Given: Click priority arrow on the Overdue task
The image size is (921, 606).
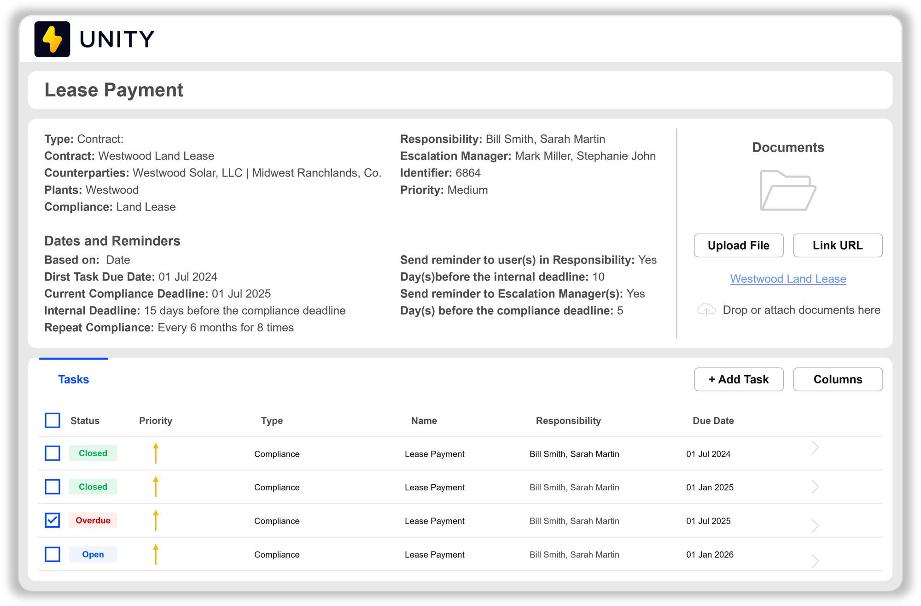Looking at the screenshot, I should click(156, 521).
